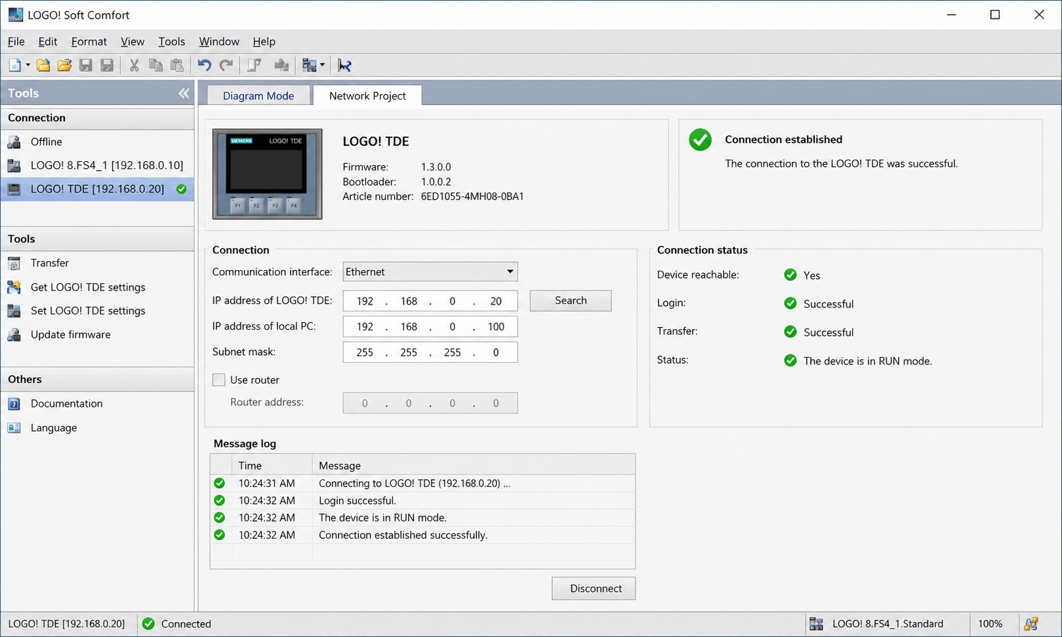1062x637 pixels.
Task: Click the second Save disk icon
Action: 107,65
